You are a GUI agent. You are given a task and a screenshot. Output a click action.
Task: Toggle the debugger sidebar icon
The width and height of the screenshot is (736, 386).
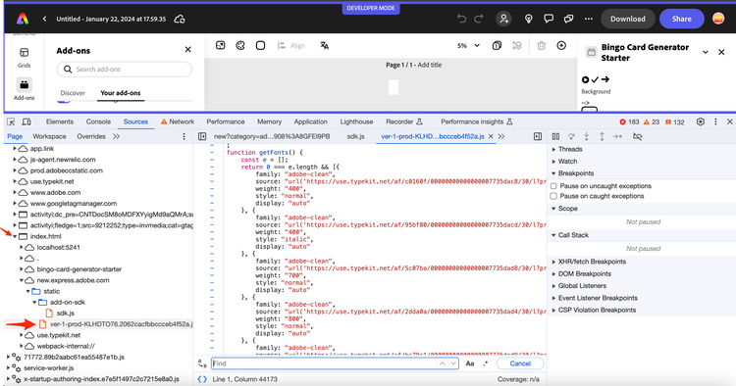(x=538, y=136)
